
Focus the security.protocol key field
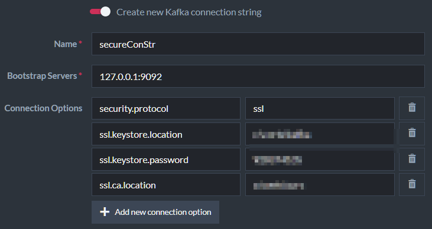pyautogui.click(x=166, y=108)
